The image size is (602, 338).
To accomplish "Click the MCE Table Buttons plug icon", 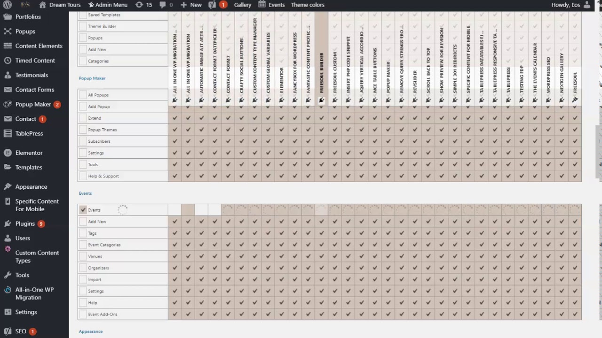I will pyautogui.click(x=375, y=100).
